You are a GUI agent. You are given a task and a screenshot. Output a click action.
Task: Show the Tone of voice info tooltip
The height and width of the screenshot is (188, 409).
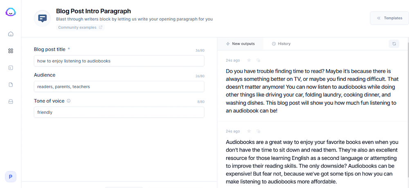[69, 101]
